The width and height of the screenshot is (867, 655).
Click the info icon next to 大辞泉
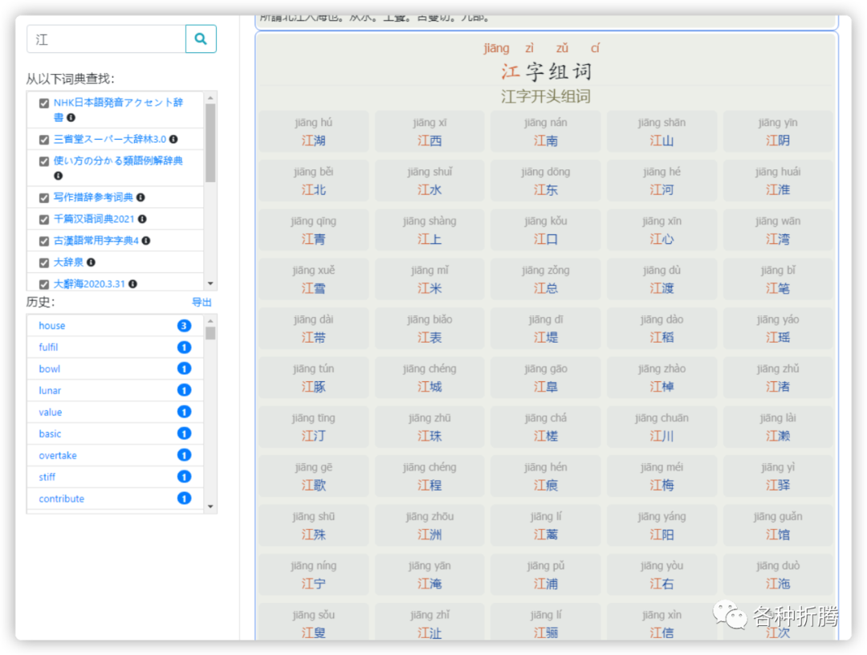(91, 262)
